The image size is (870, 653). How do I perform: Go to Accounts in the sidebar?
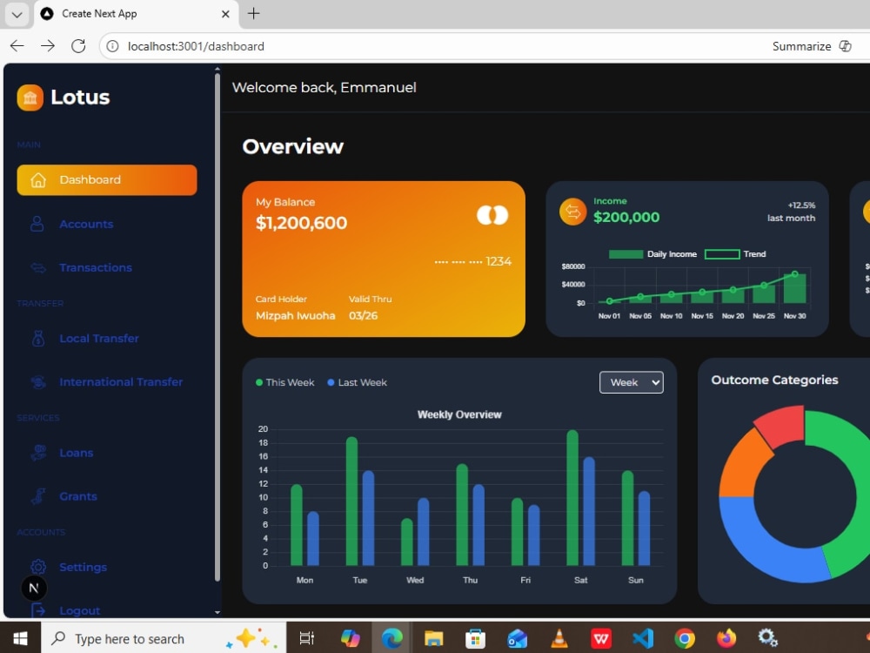(x=86, y=224)
